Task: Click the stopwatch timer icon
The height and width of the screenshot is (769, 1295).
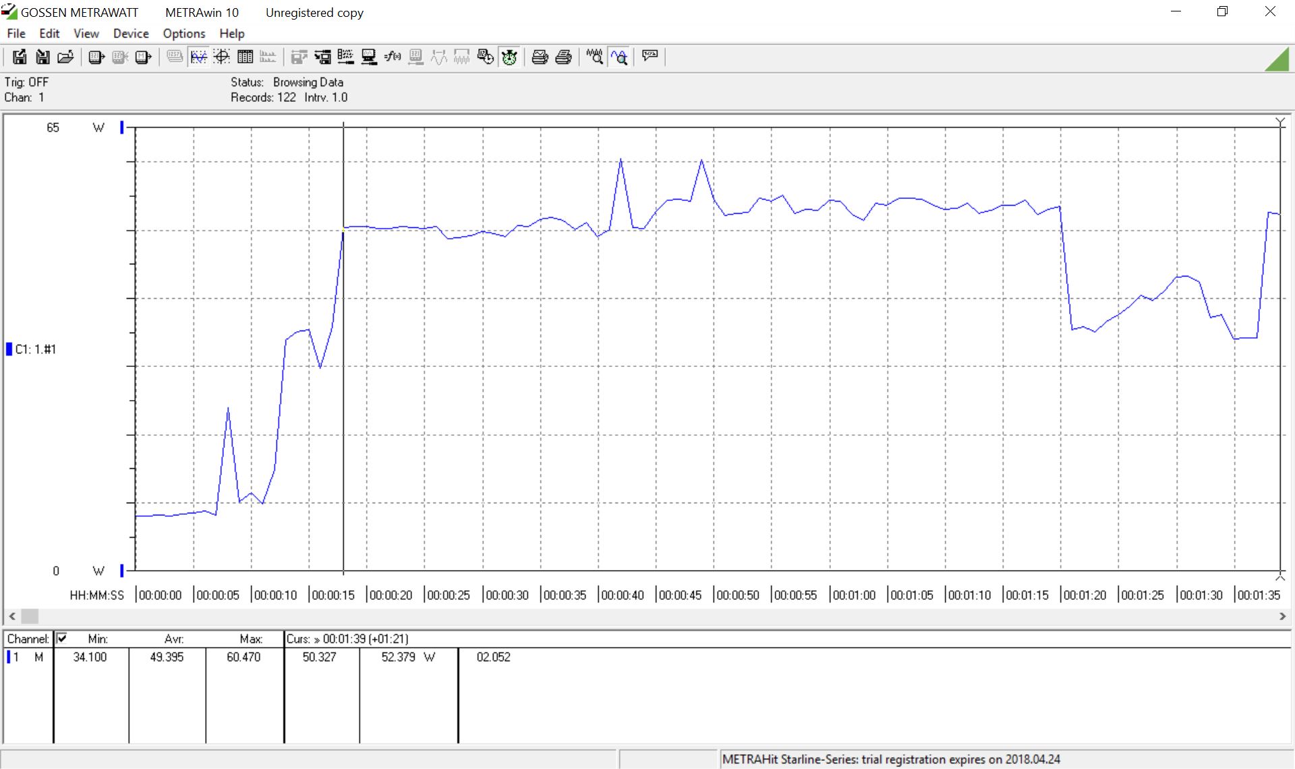Action: (x=509, y=57)
